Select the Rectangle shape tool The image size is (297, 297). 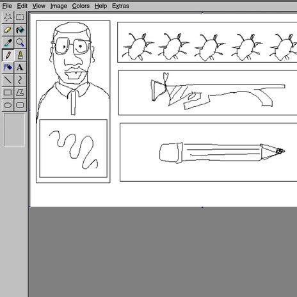[8, 92]
